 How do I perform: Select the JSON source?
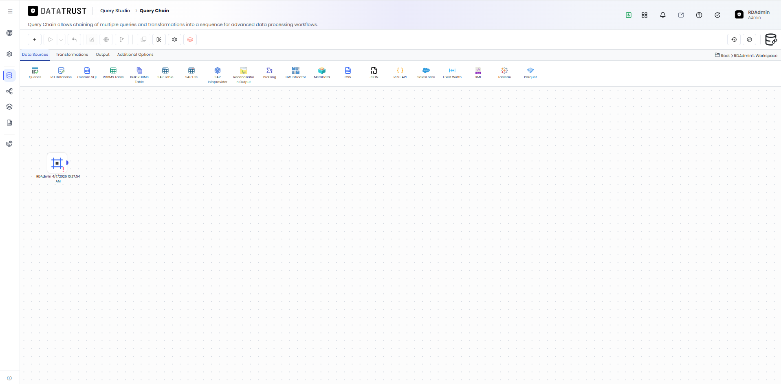click(x=374, y=73)
